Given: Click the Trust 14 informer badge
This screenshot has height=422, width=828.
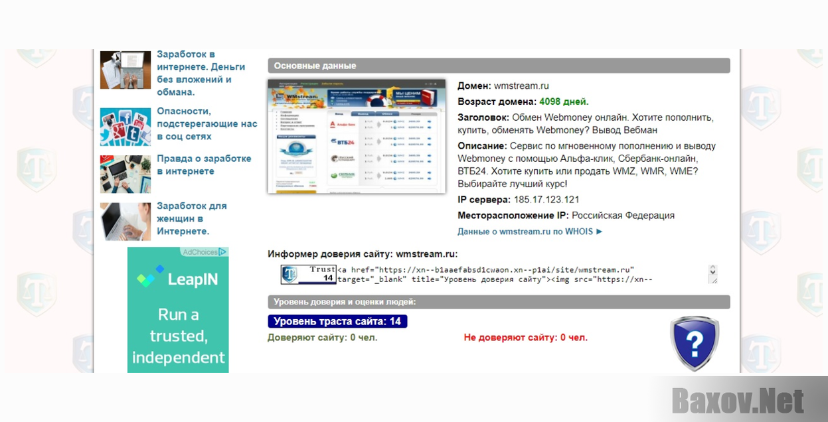Looking at the screenshot, I should [x=308, y=275].
